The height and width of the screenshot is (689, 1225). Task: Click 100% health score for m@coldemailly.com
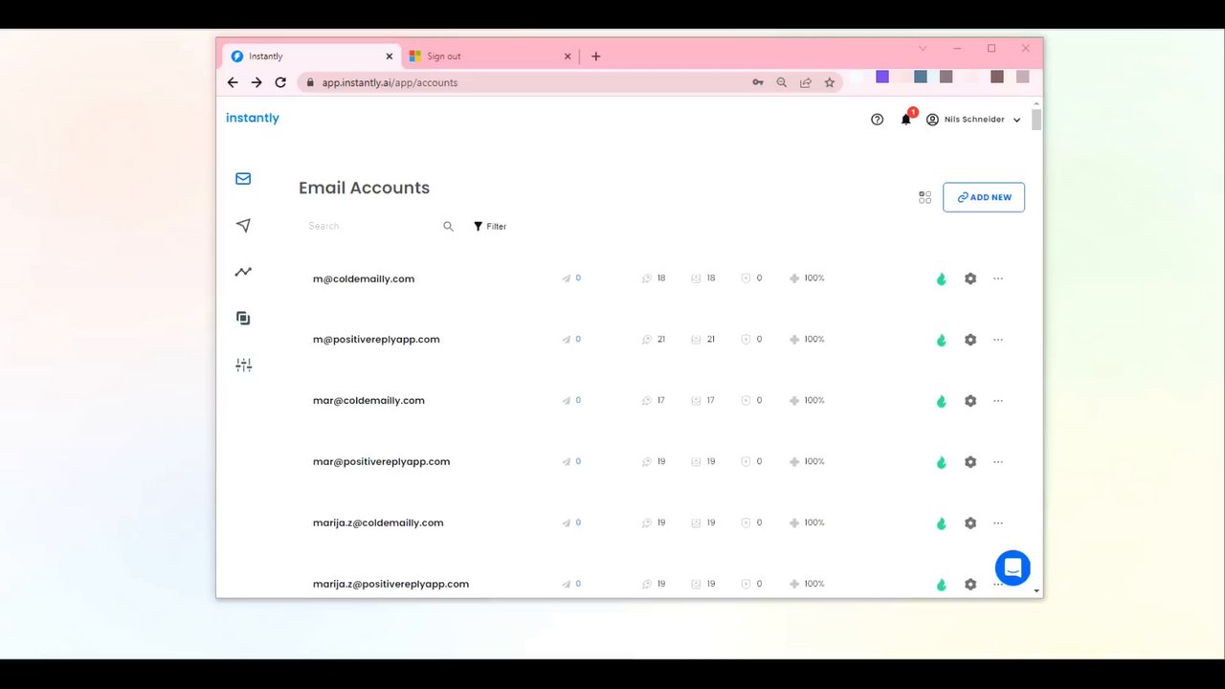click(x=807, y=278)
